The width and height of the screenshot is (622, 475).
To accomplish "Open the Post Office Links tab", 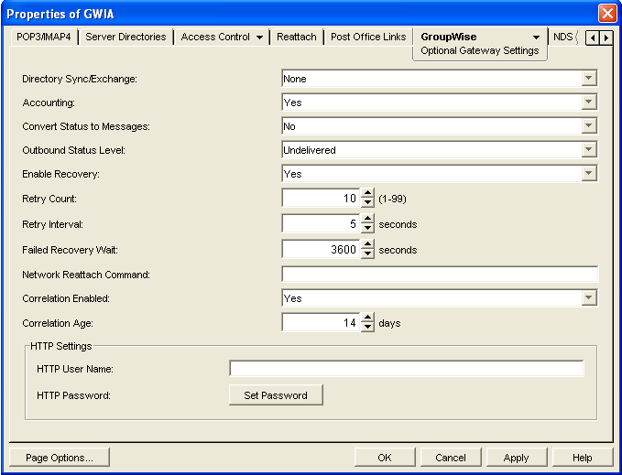I will (368, 37).
